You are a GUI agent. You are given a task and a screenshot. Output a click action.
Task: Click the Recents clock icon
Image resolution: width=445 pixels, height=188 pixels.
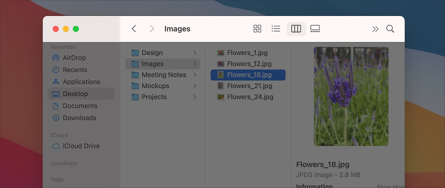tap(56, 70)
